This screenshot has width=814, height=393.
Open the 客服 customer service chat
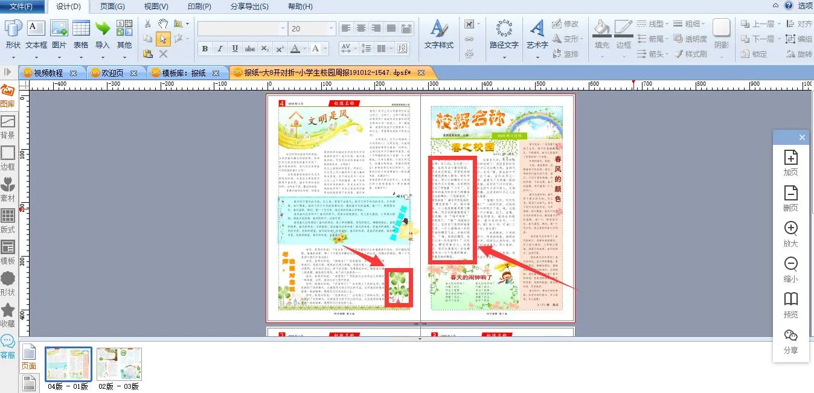[x=8, y=348]
